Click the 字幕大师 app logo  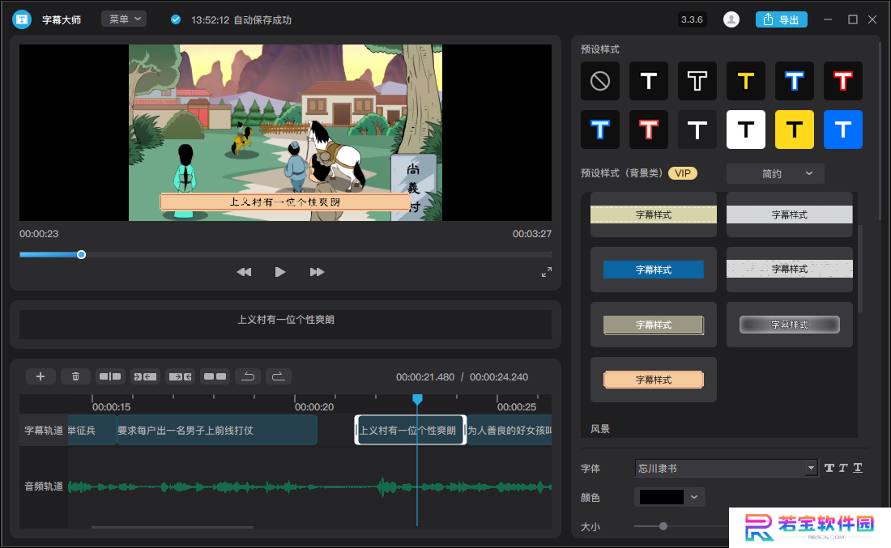(22, 19)
